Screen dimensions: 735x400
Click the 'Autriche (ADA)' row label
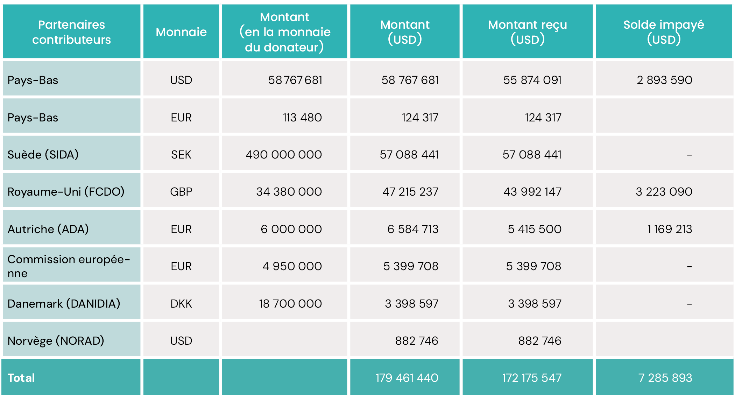48,229
